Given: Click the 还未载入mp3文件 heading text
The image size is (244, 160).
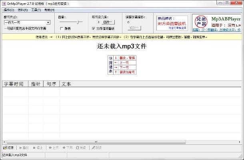Looking at the screenshot, I should coord(122,46).
